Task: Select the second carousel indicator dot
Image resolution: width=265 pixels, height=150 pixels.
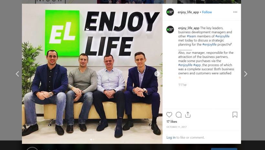Action: (93, 139)
